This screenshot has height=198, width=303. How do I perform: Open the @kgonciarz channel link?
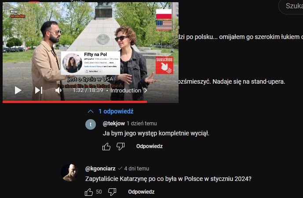100,169
